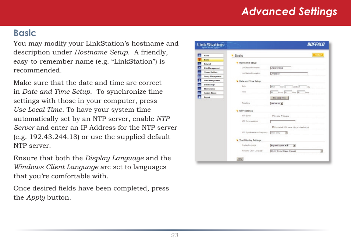This screenshot has width=351, height=243.
Task: Click the BUFFALO logo in header
Action: (316, 44)
